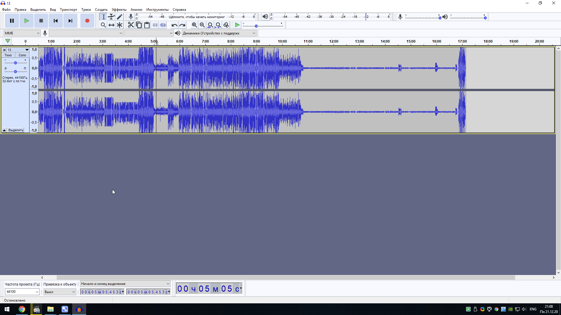
Task: Skip to the start of the project
Action: [x=56, y=21]
